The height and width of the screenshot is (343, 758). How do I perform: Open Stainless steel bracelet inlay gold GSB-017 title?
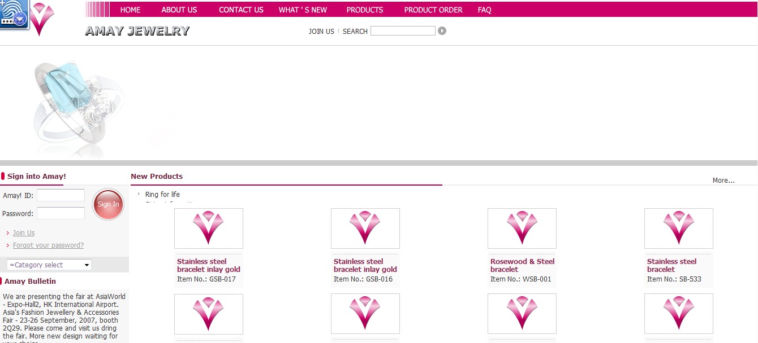tap(209, 265)
